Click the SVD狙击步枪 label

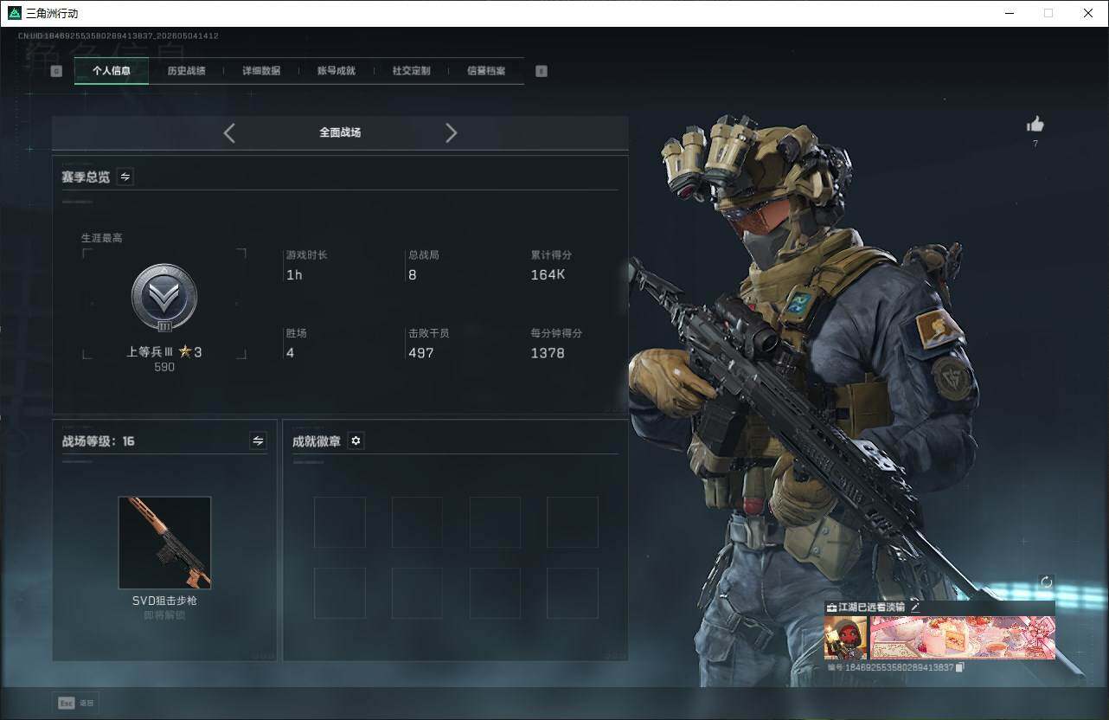pyautogui.click(x=164, y=601)
